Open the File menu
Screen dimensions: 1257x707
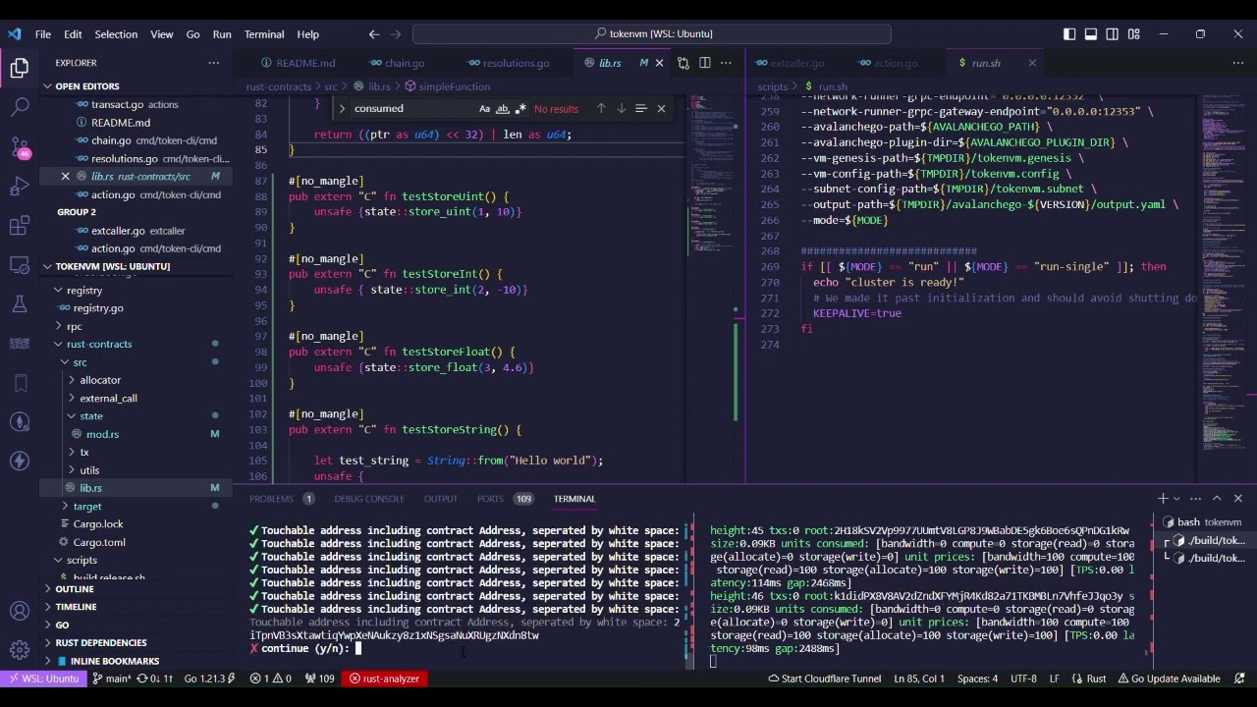(43, 34)
